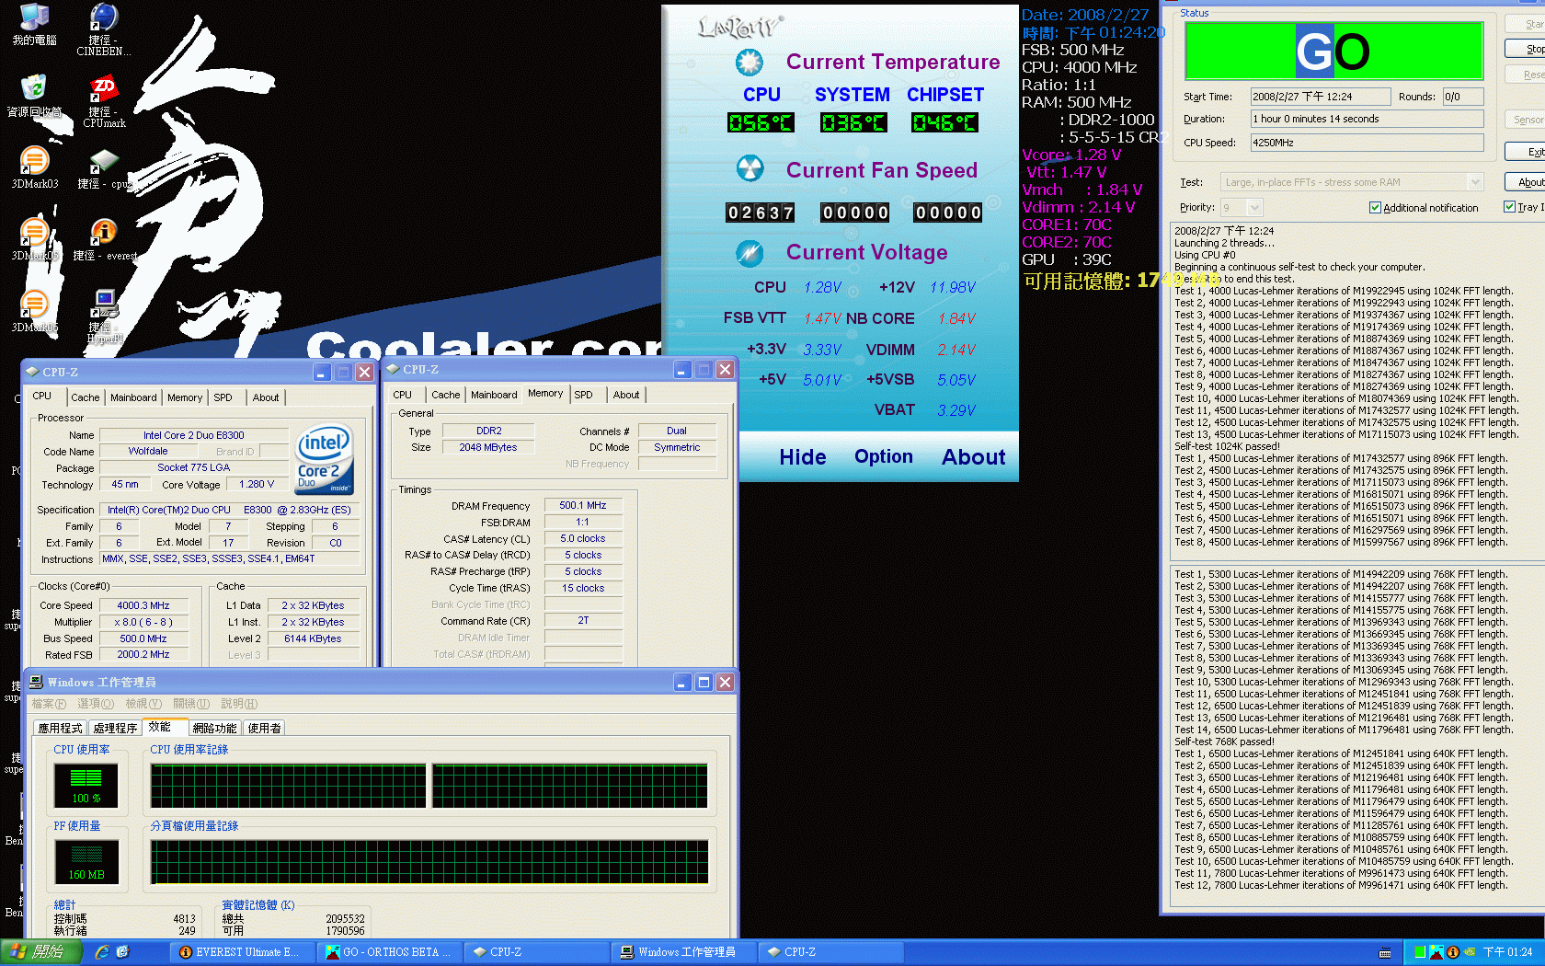Launch the ZD CPUmark shortcut

pos(104,101)
